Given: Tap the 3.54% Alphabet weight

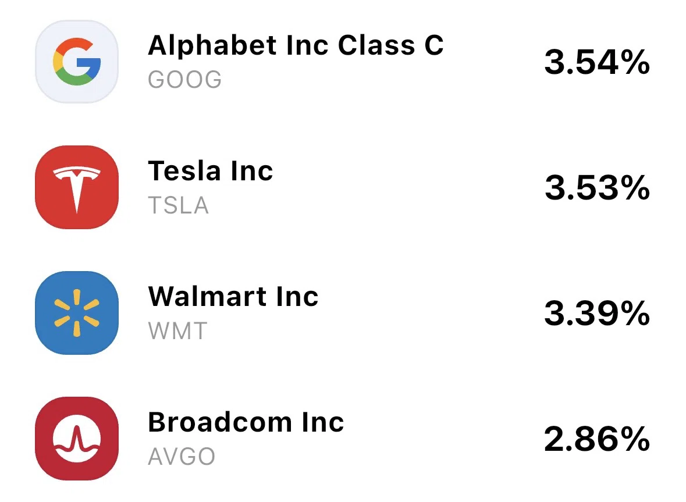Looking at the screenshot, I should (597, 62).
